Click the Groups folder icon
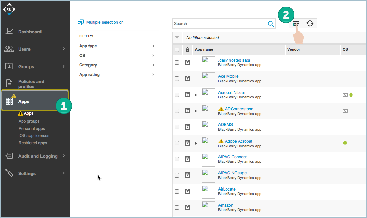The width and height of the screenshot is (367, 218). click(9, 66)
